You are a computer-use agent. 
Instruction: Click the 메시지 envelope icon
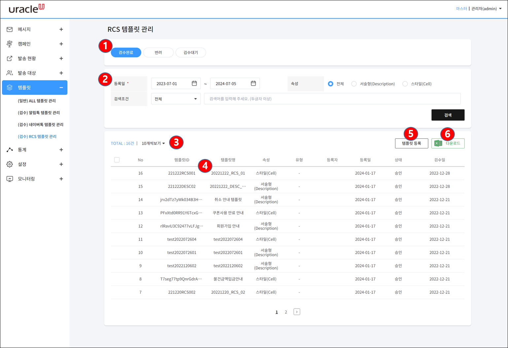pyautogui.click(x=10, y=29)
